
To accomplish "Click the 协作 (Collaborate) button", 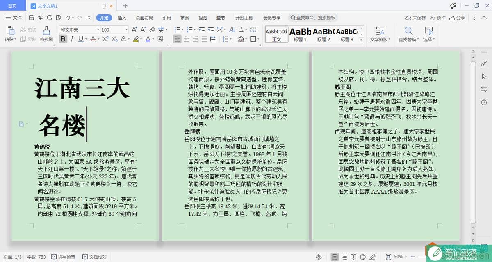I will point(437,18).
